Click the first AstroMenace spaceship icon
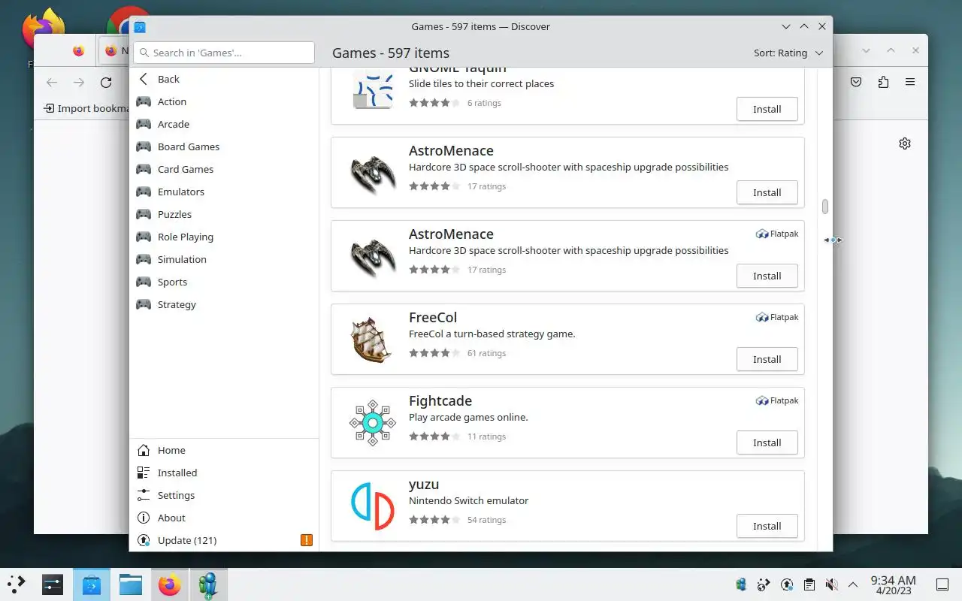This screenshot has width=962, height=601. (x=373, y=173)
